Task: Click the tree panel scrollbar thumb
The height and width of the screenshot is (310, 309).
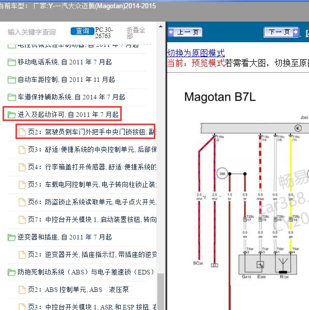Action: pos(160,291)
